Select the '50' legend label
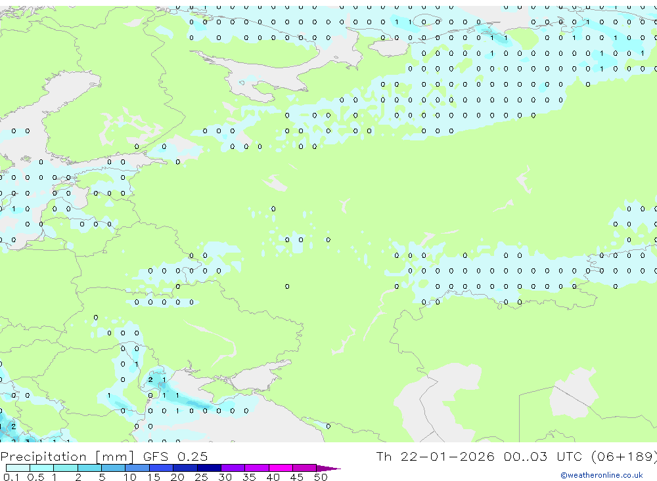Screen dimensions: 657x481 tap(321, 477)
